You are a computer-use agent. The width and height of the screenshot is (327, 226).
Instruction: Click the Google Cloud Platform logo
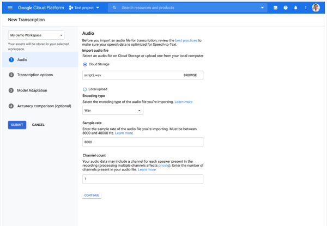point(41,8)
